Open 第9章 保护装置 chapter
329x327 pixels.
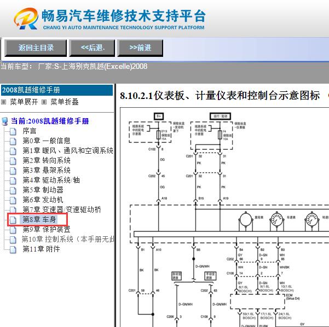[47, 229]
